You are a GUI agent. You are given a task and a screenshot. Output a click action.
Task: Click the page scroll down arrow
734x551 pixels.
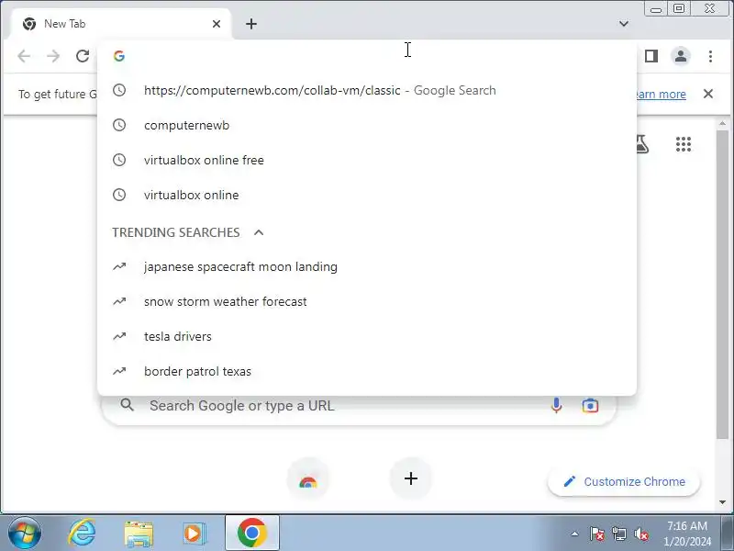(722, 502)
